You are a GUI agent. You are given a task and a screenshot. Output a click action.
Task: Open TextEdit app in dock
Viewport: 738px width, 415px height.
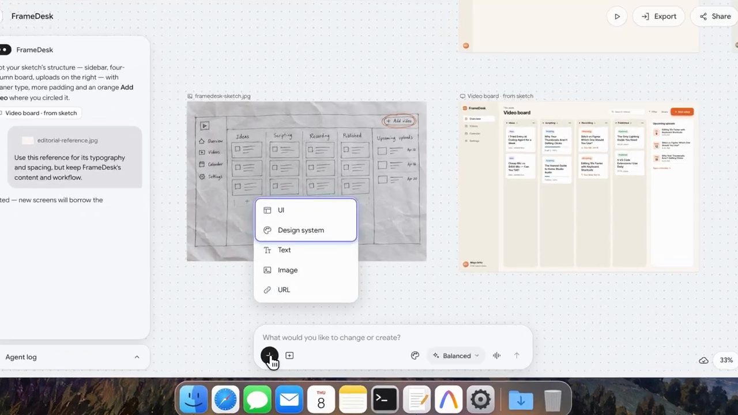(x=416, y=399)
